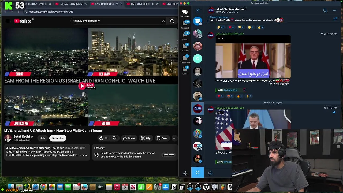
Task: Open System Settings in the Dock
Action: pos(158,187)
